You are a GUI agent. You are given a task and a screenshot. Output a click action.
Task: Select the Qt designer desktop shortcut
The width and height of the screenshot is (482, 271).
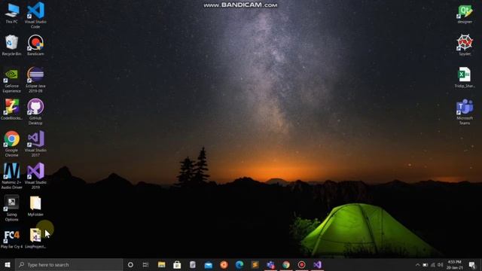pyautogui.click(x=465, y=14)
